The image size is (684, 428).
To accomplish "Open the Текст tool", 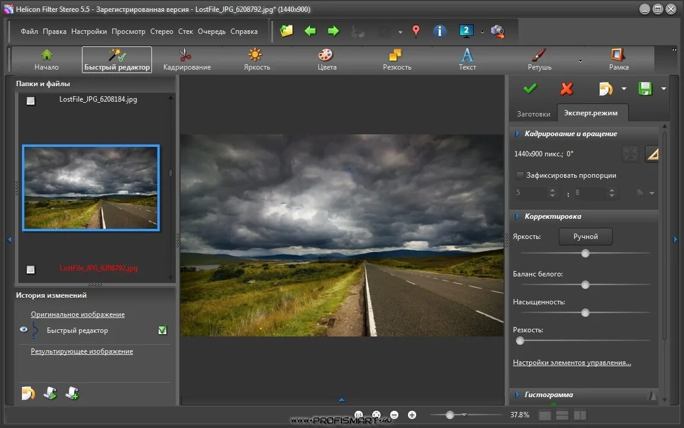I will (467, 60).
